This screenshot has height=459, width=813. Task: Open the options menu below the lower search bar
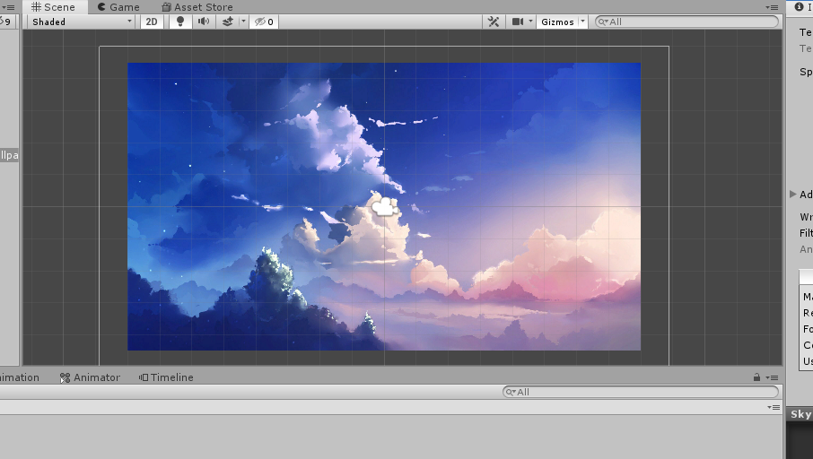[774, 407]
